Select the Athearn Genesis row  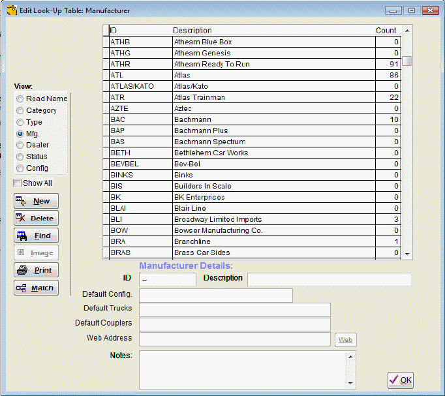click(x=252, y=53)
